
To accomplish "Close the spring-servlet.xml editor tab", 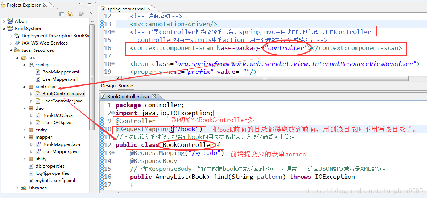I will click(149, 9).
